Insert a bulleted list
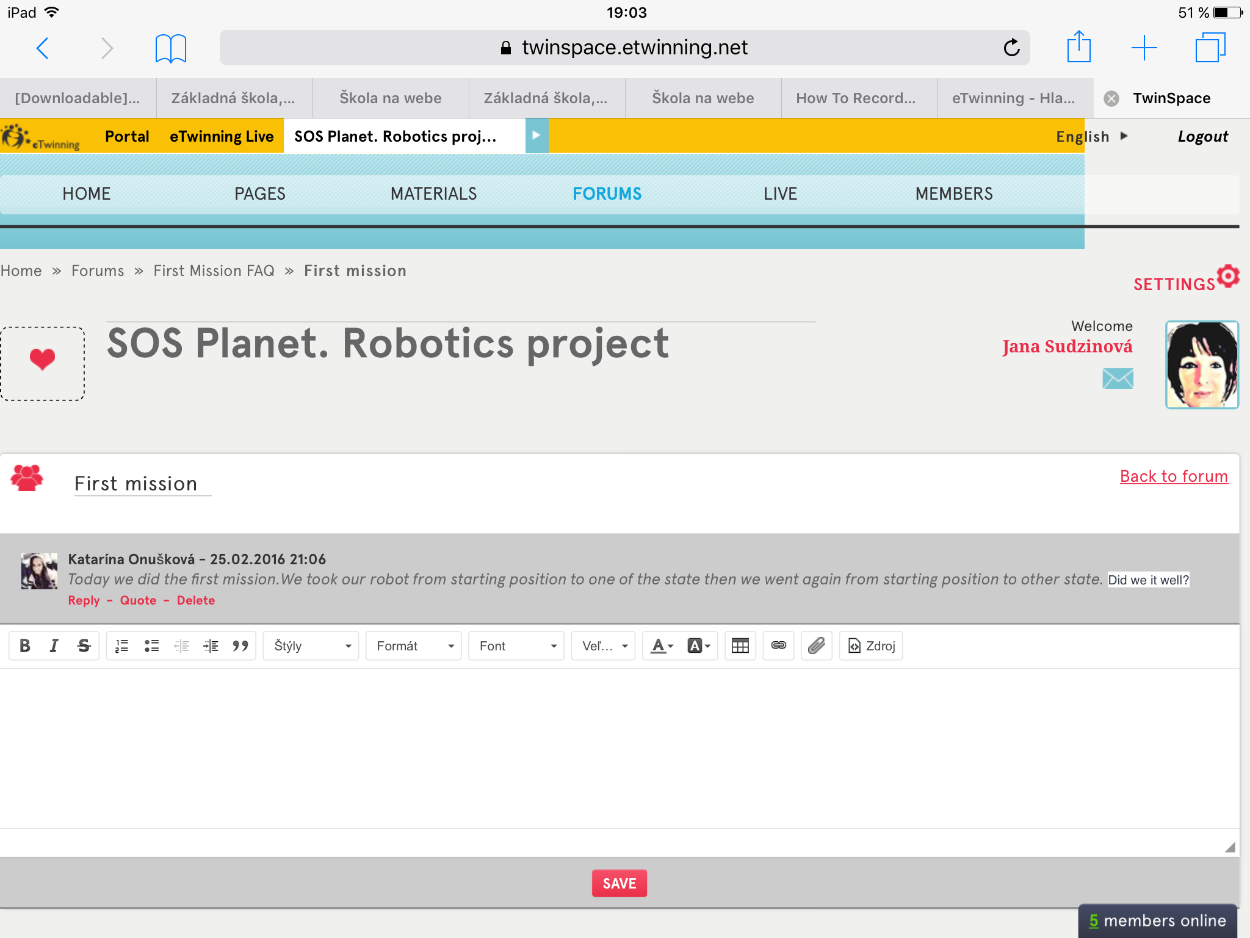This screenshot has width=1250, height=938. 151,646
